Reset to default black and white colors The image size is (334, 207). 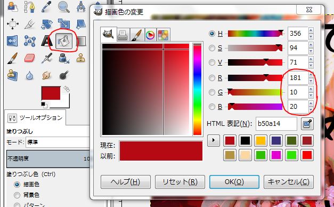coord(44,105)
